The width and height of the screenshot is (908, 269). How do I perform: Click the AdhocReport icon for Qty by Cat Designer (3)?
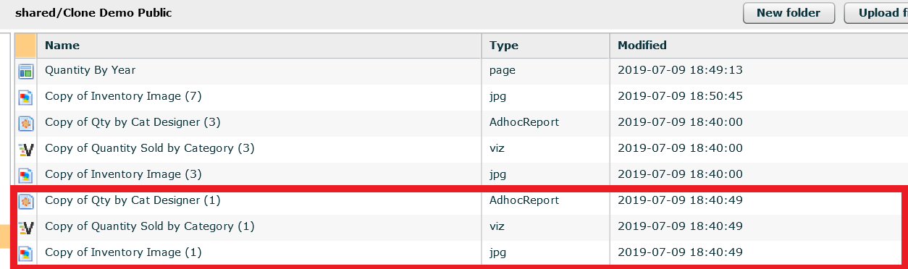[26, 123]
